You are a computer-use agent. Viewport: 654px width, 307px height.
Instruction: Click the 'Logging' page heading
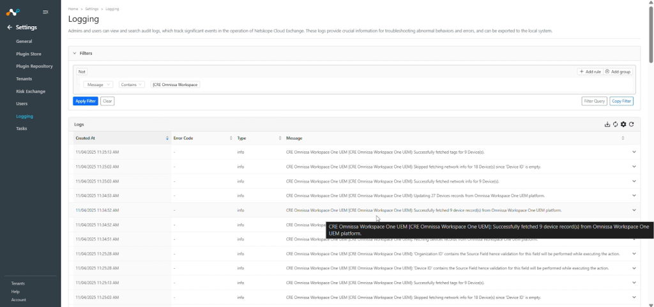click(x=84, y=19)
